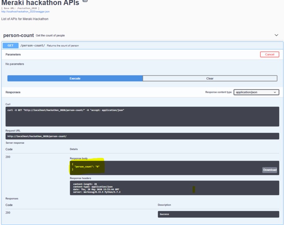Click the server response code 200
The image size is (284, 225).
(8, 157)
